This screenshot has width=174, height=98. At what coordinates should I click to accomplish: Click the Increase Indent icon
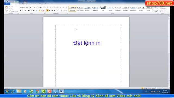pos(60,7)
